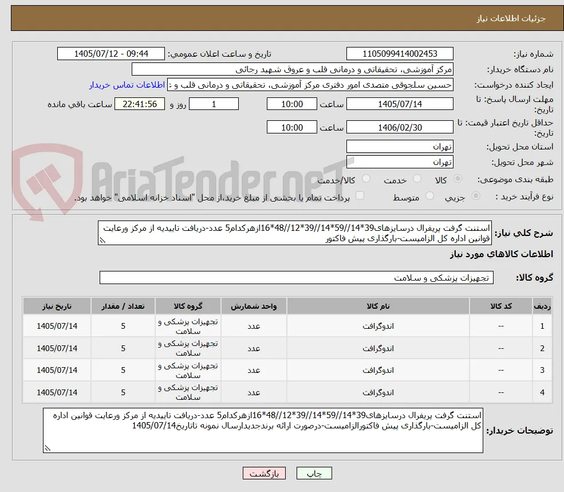This screenshot has height=492, width=564.
Task: Click the request creator field
Action: tap(310, 85)
